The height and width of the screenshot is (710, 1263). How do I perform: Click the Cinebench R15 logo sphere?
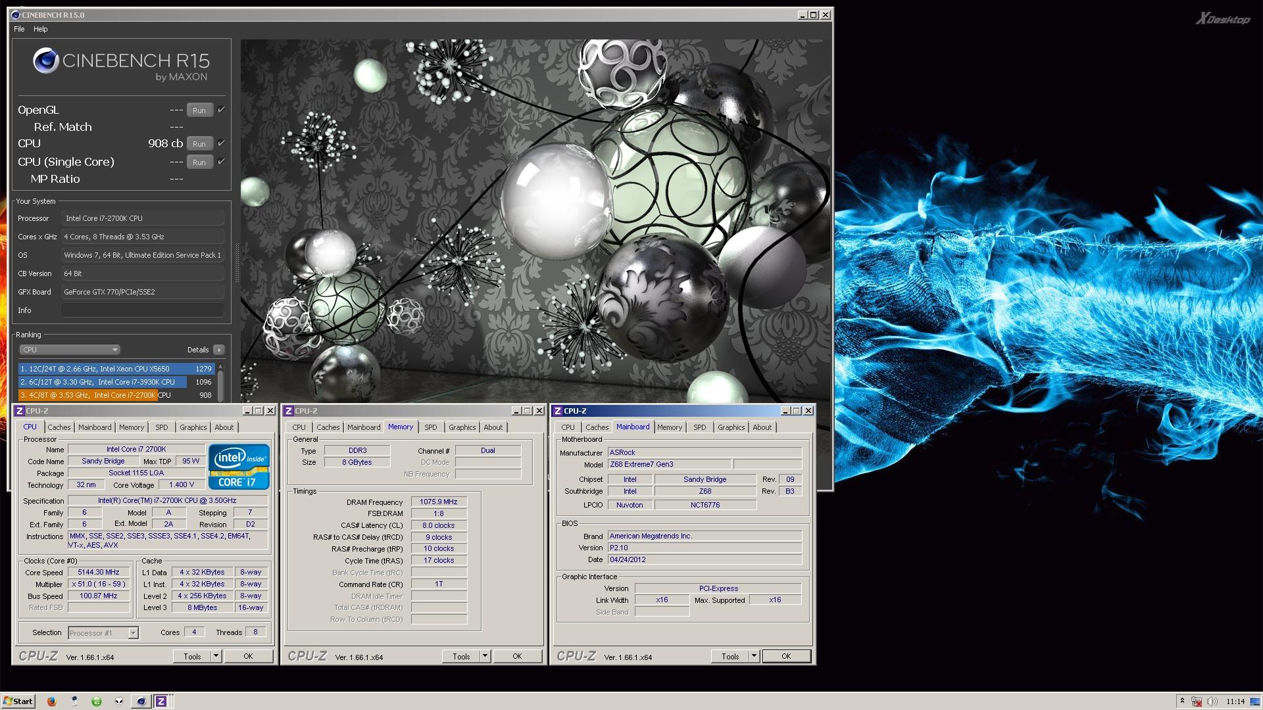point(46,61)
